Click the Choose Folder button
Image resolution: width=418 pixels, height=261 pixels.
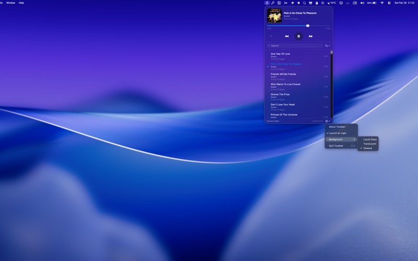pos(273,121)
